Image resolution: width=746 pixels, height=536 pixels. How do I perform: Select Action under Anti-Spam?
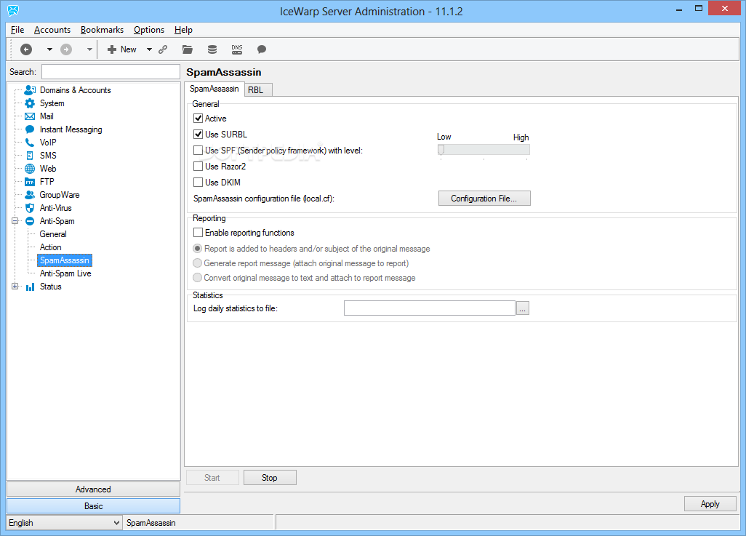(50, 247)
